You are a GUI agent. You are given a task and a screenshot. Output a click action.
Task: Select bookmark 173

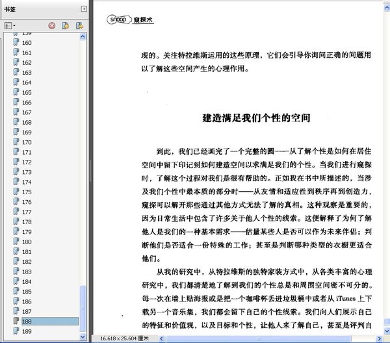click(x=27, y=172)
